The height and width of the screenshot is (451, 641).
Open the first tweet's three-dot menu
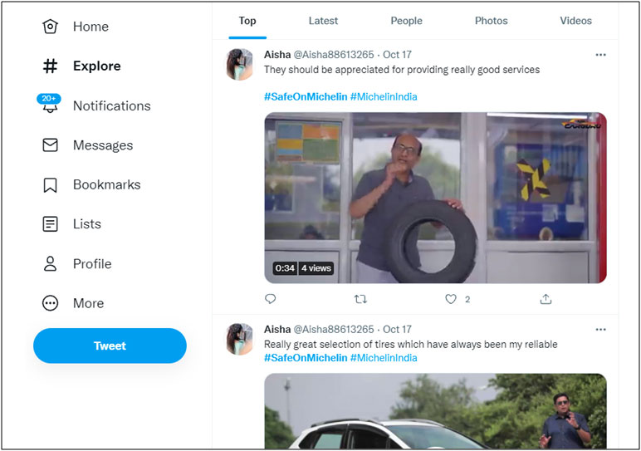pyautogui.click(x=600, y=55)
